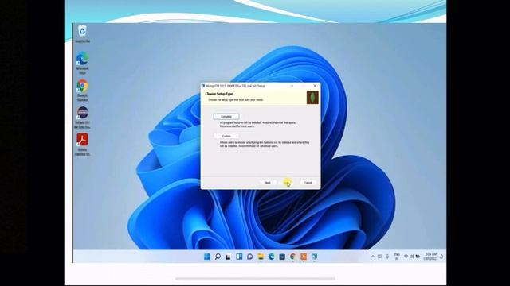Select the Adobe Acrobat DC desktop shortcut
510x286 pixels.
coord(83,145)
